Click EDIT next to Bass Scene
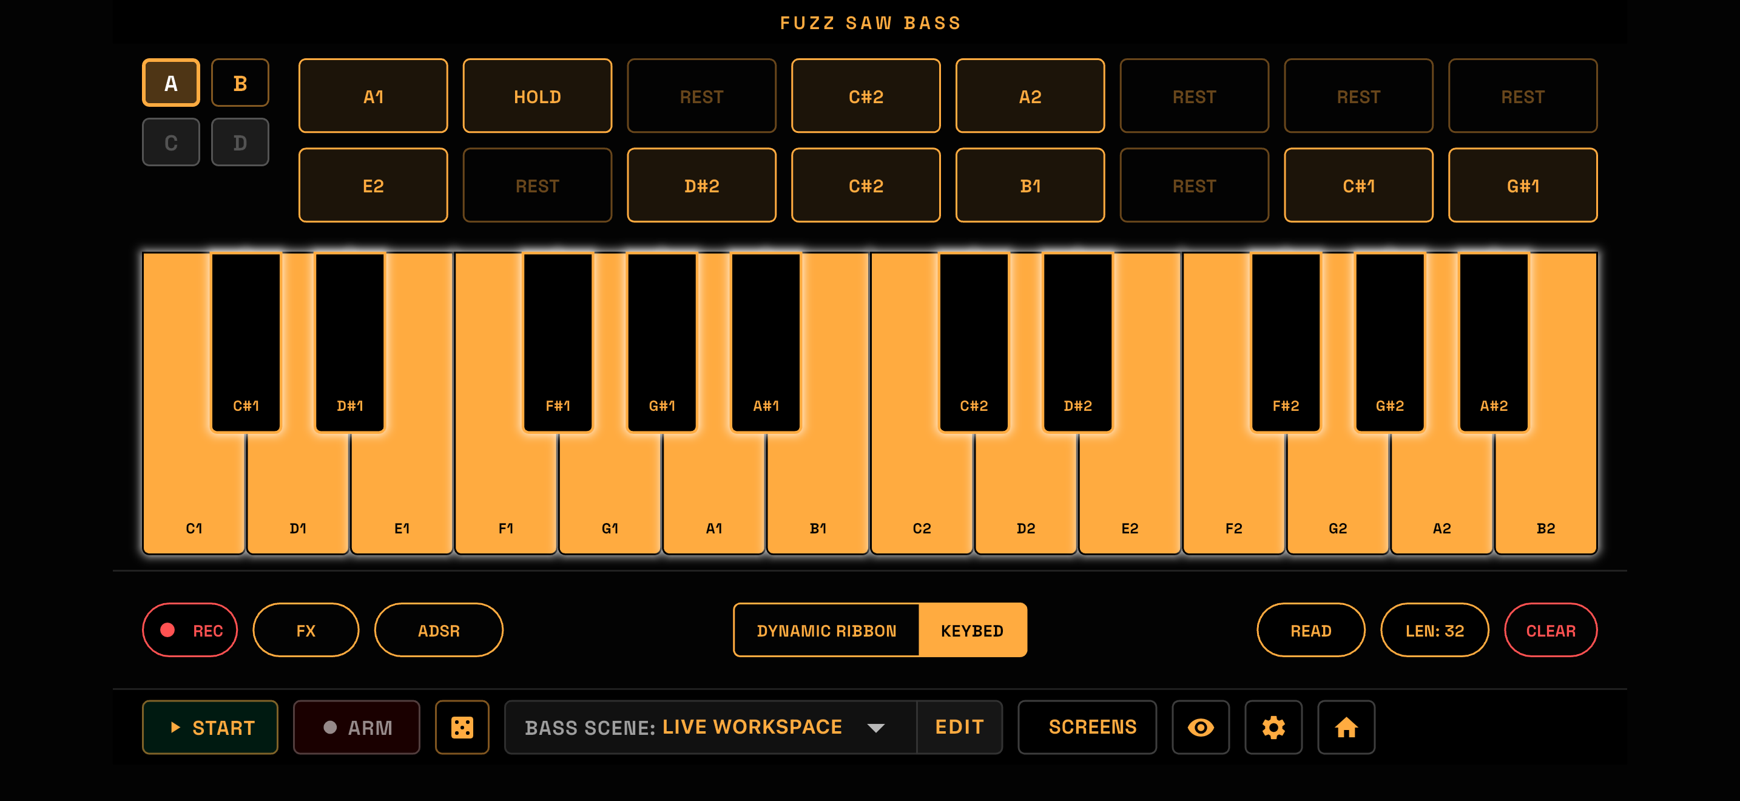 [959, 727]
